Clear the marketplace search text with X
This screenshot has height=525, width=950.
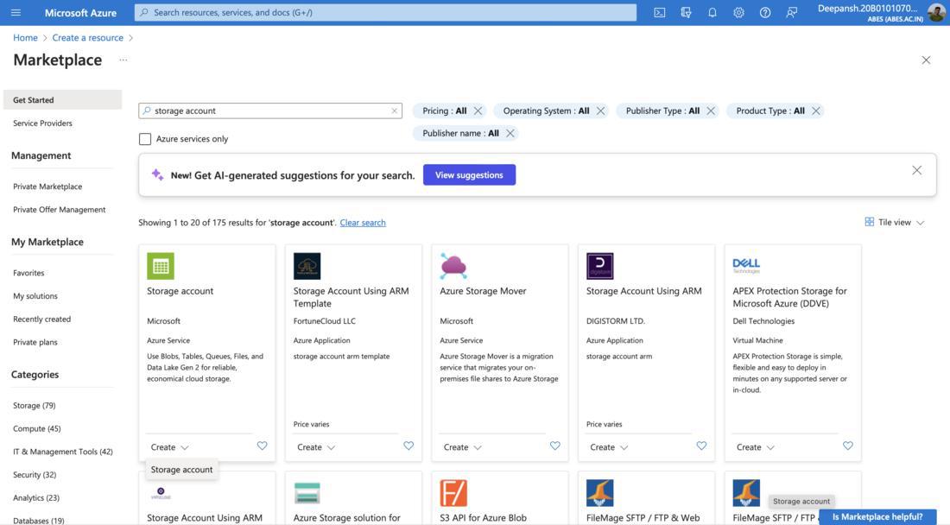tap(395, 111)
